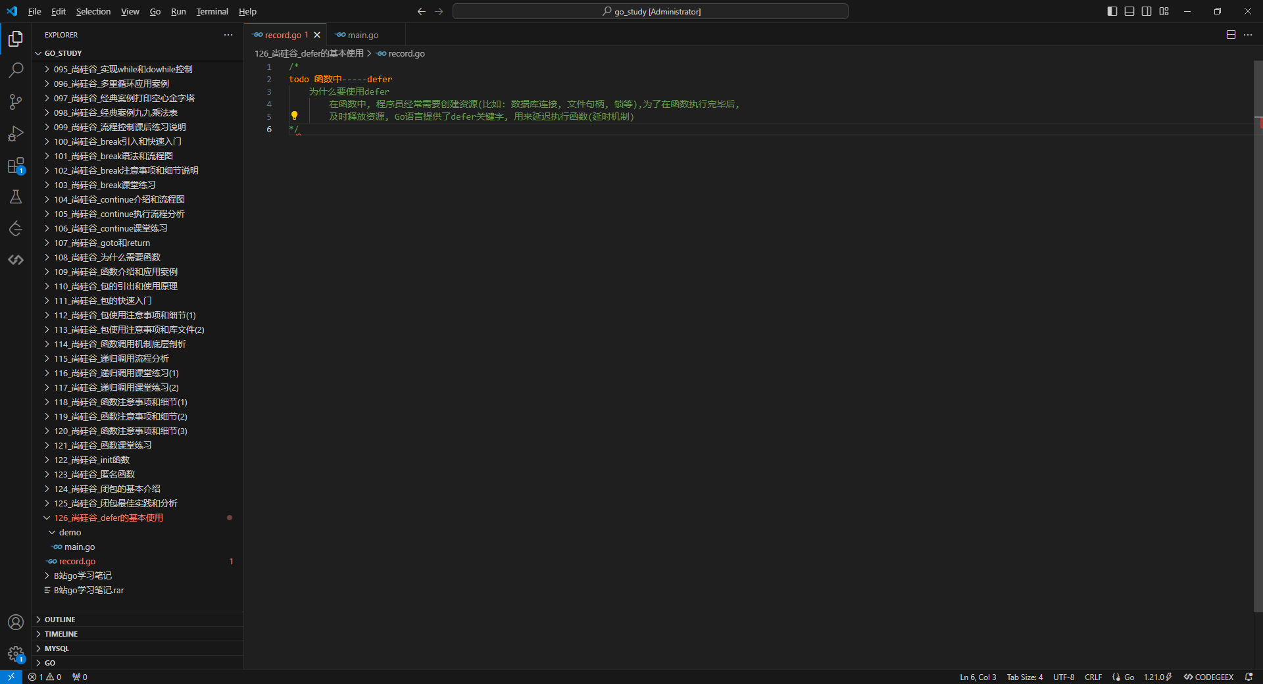Click the remote window status icon
The width and height of the screenshot is (1263, 684).
point(11,677)
